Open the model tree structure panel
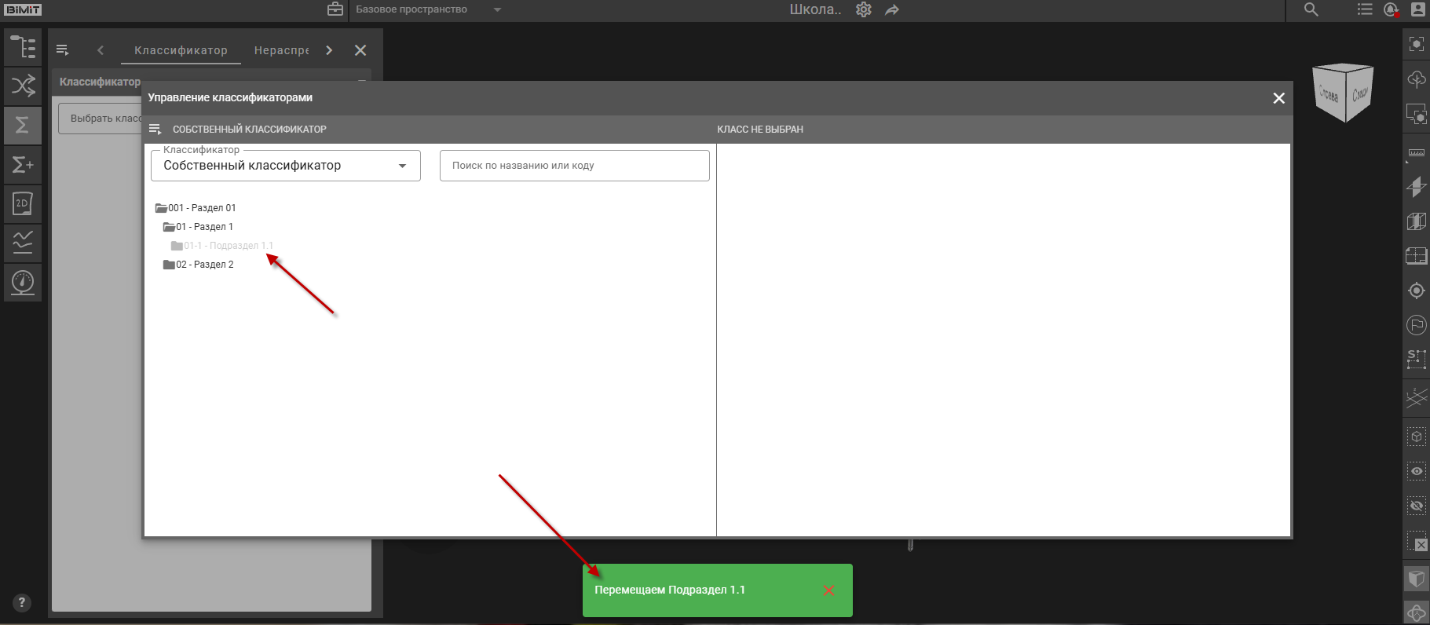The width and height of the screenshot is (1430, 625). point(23,47)
